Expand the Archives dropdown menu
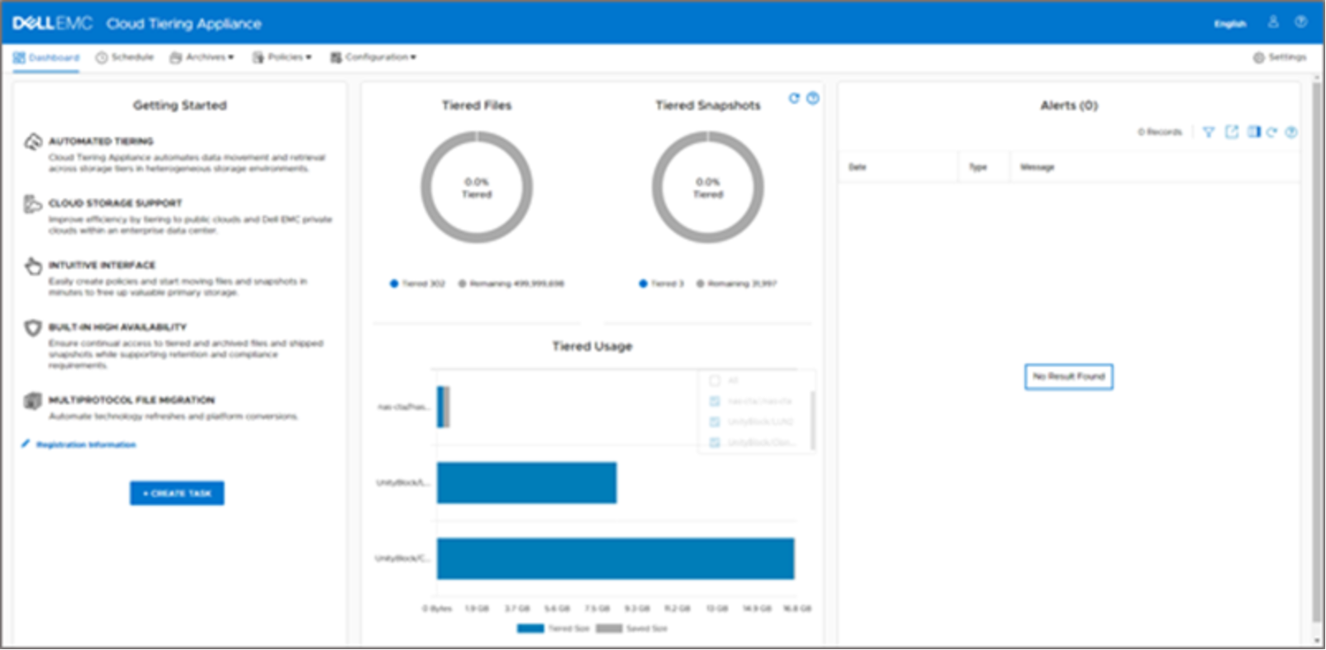Image resolution: width=1326 pixels, height=650 pixels. click(202, 58)
